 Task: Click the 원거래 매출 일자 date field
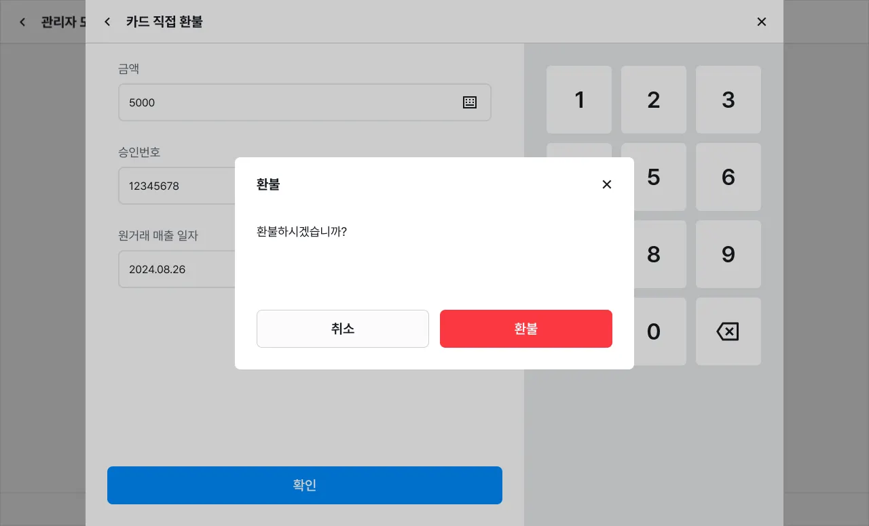[178, 269]
